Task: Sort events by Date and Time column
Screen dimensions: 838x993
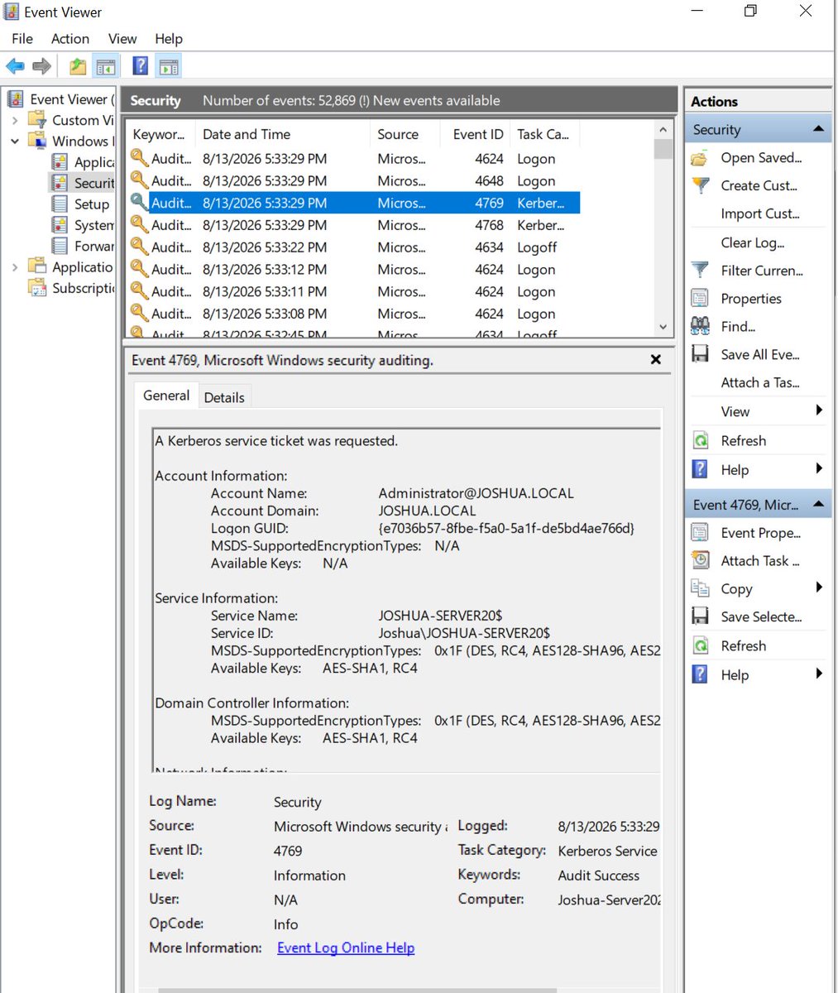Action: [282, 134]
